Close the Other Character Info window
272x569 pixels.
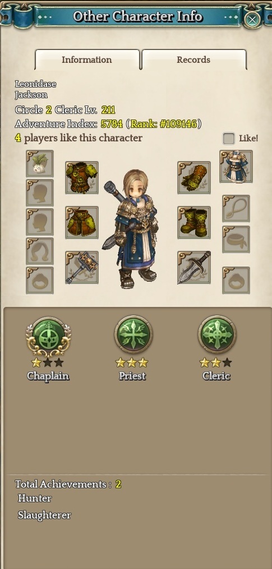click(252, 19)
